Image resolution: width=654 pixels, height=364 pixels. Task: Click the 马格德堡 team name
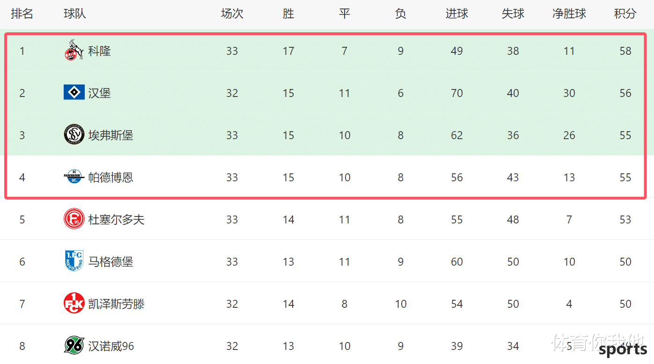click(111, 261)
